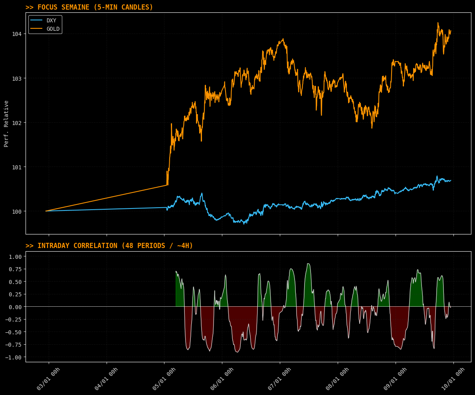Click the '03/01 00h' date label
The width and height of the screenshot is (475, 395).
point(48,379)
